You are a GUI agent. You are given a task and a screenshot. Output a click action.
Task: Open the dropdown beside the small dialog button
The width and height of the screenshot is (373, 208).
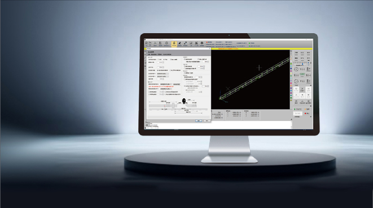pyautogui.click(x=166, y=84)
